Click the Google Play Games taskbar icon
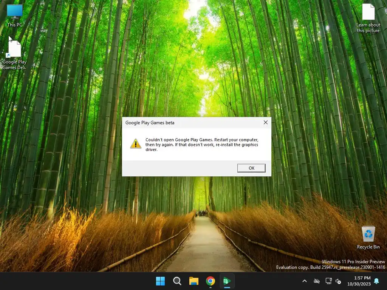The width and height of the screenshot is (387, 290). (227, 281)
